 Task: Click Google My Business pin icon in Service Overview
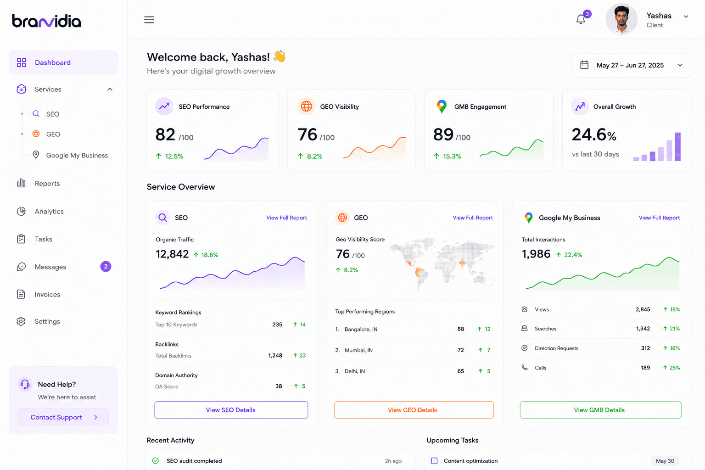[x=529, y=218]
